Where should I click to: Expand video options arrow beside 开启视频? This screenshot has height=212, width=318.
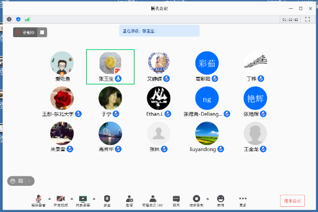[x=72, y=199]
